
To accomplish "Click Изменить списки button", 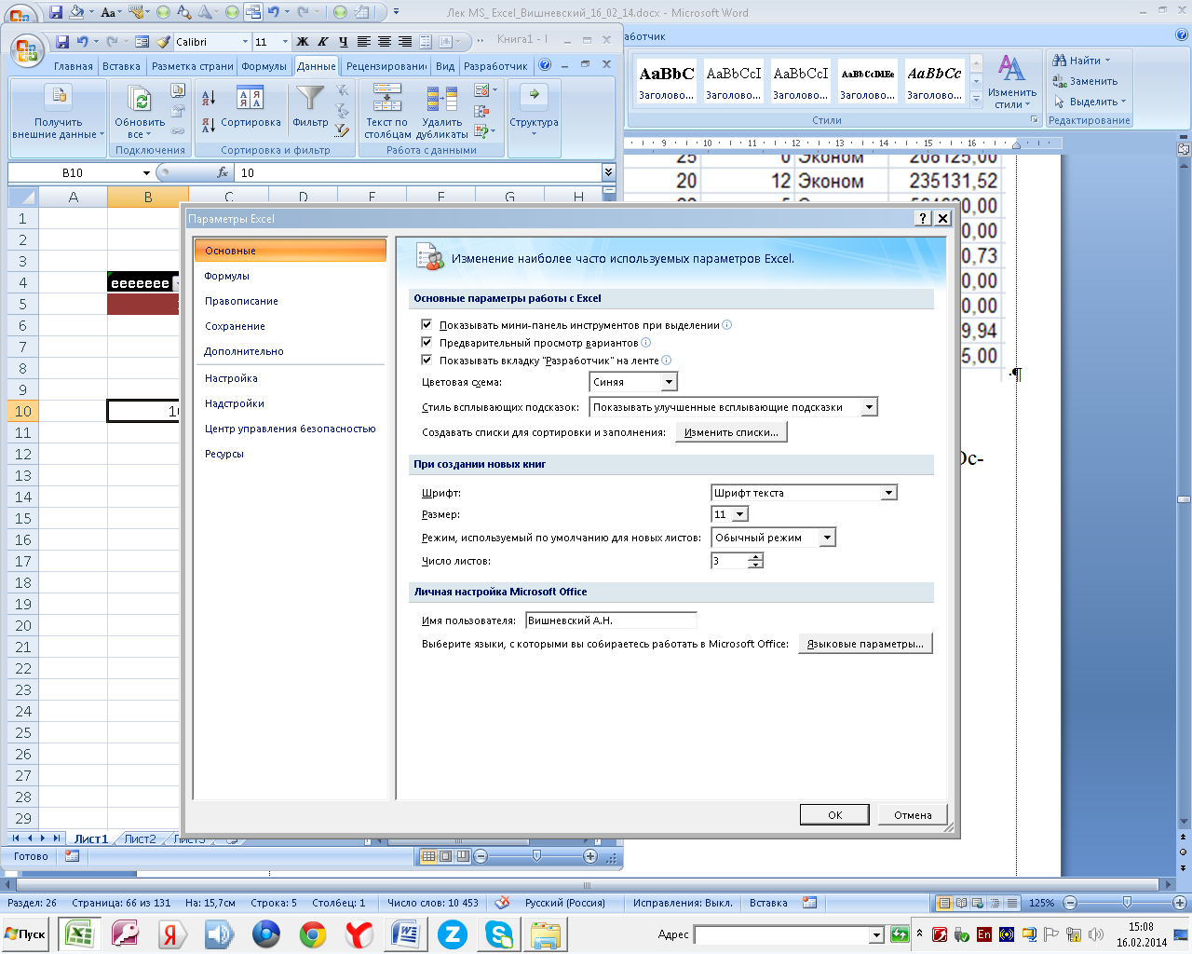I will 731,432.
